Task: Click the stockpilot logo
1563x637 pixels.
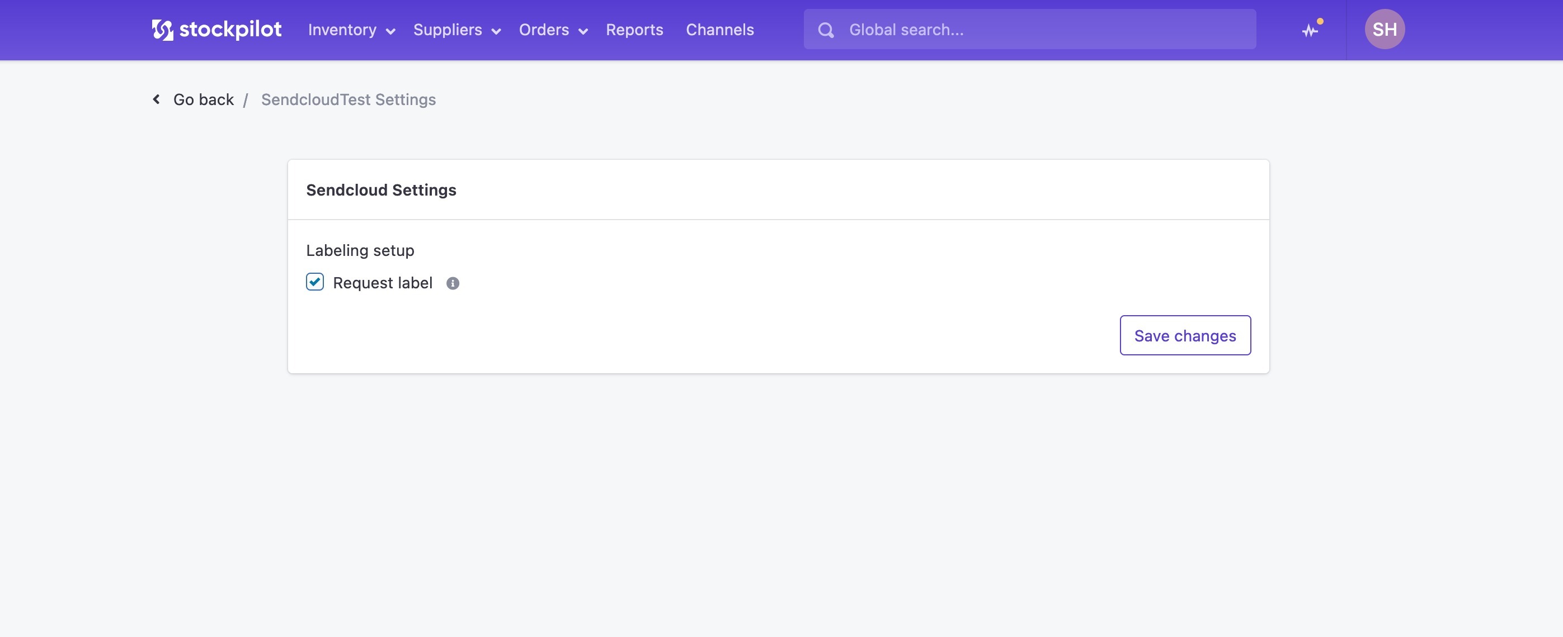Action: coord(216,29)
